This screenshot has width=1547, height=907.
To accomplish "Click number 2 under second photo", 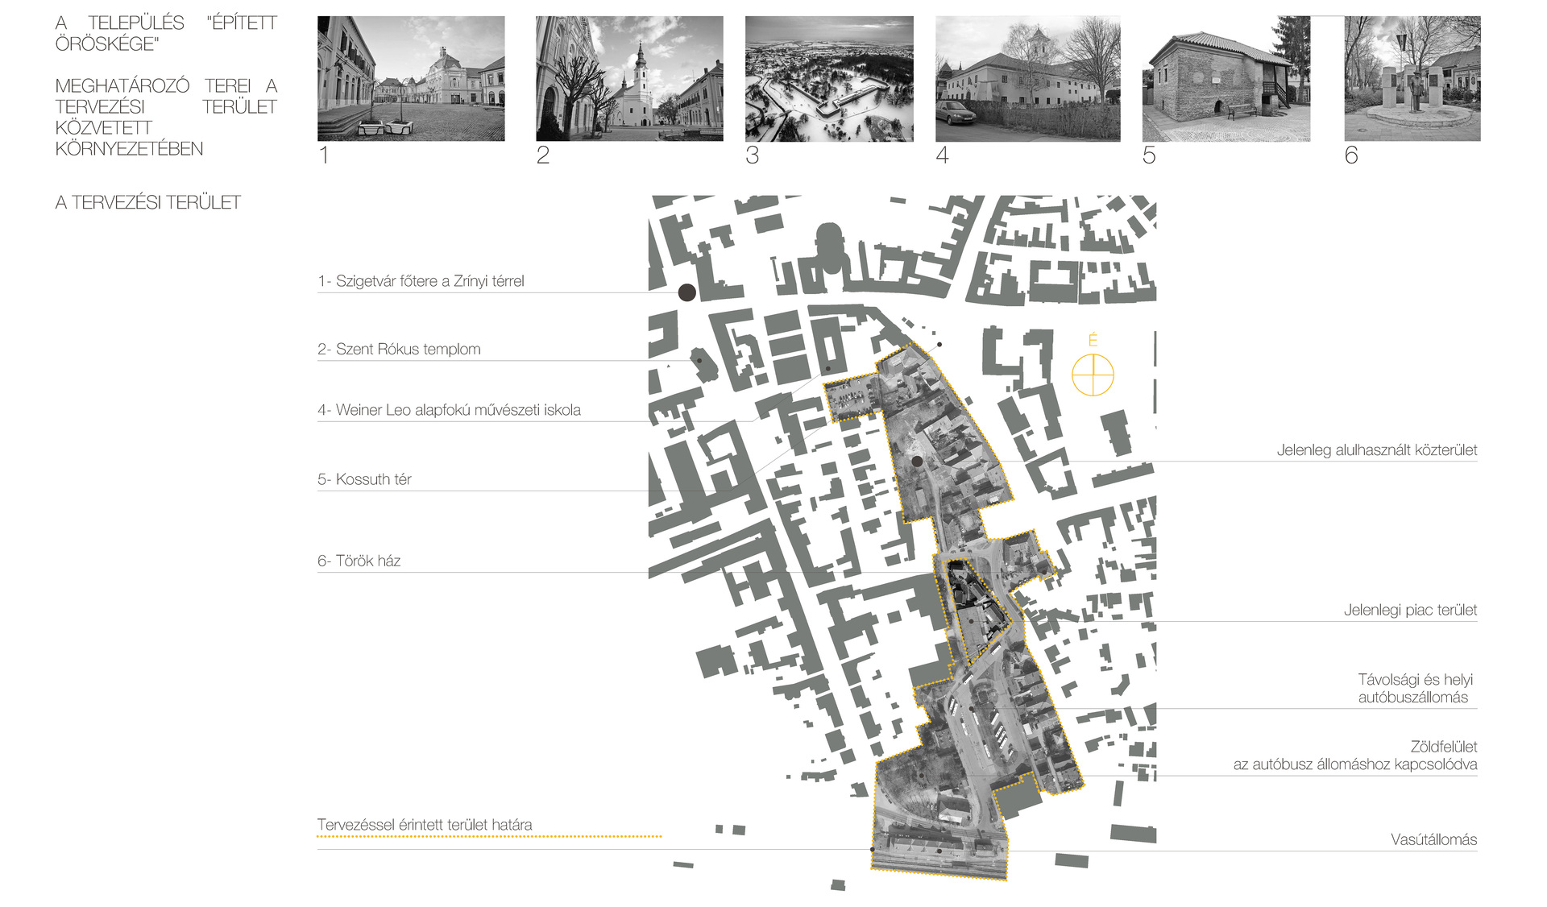I will 543,155.
